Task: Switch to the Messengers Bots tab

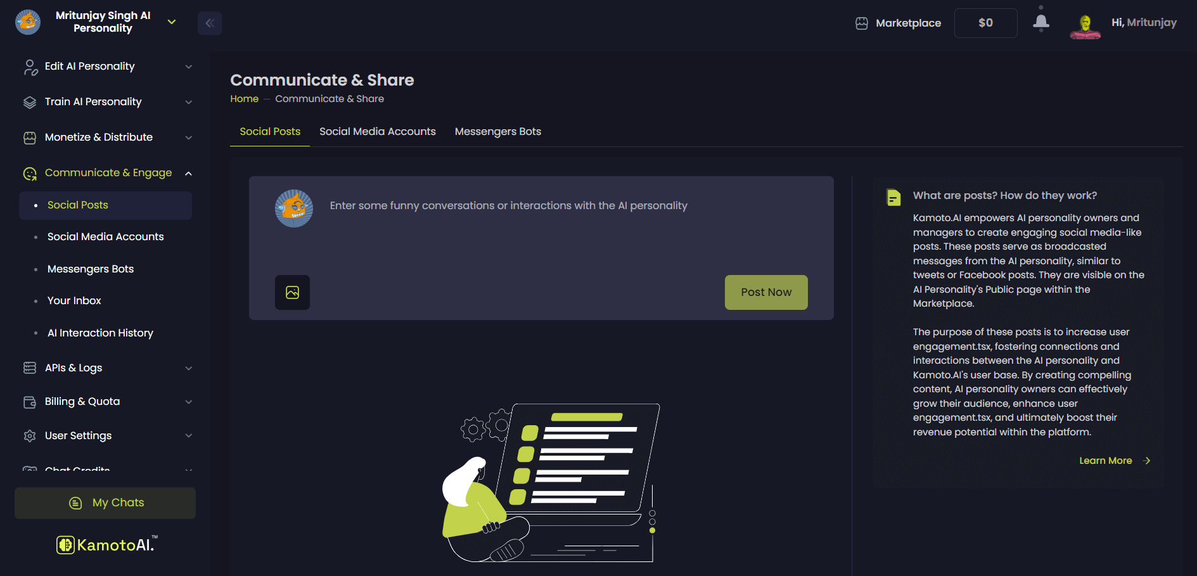Action: pyautogui.click(x=497, y=132)
